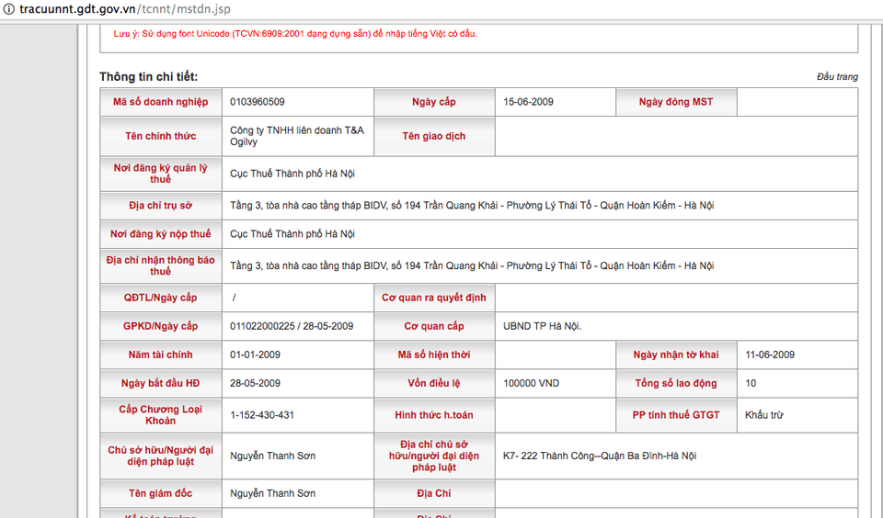Click the 'Ngày đóng MST' label cell
The image size is (883, 518).
click(x=675, y=102)
